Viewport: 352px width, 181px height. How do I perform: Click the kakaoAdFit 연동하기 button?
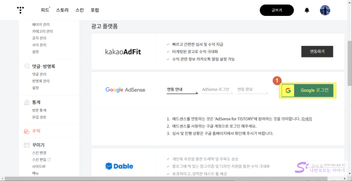(x=317, y=52)
